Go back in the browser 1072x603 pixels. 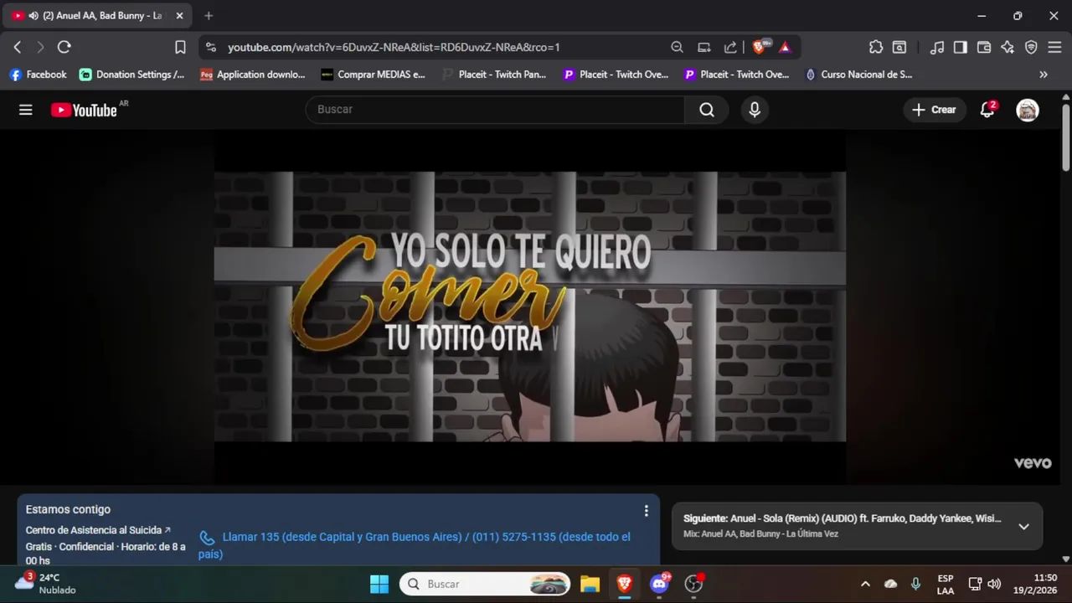click(x=18, y=47)
